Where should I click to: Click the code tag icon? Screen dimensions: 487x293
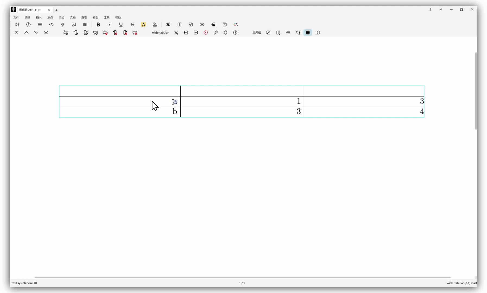coord(51,24)
